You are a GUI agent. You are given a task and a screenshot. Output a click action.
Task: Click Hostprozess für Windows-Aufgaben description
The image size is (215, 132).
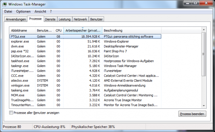129,61
